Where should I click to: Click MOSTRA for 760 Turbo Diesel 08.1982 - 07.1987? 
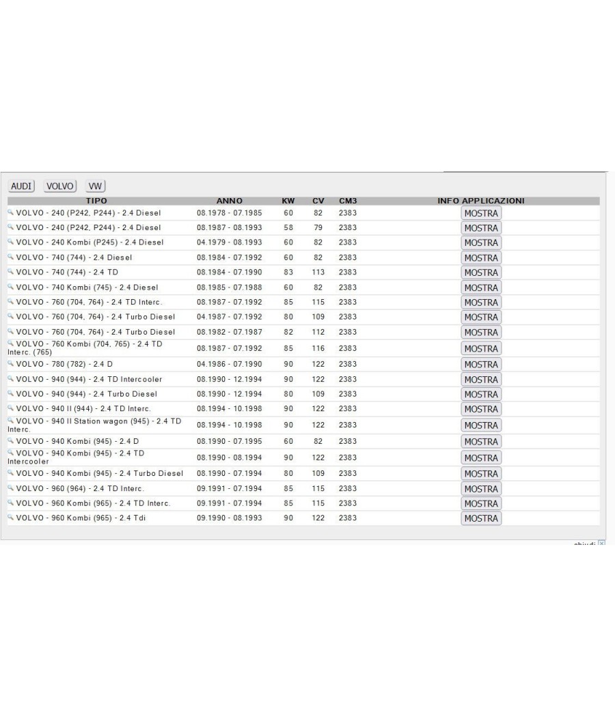[x=481, y=332]
